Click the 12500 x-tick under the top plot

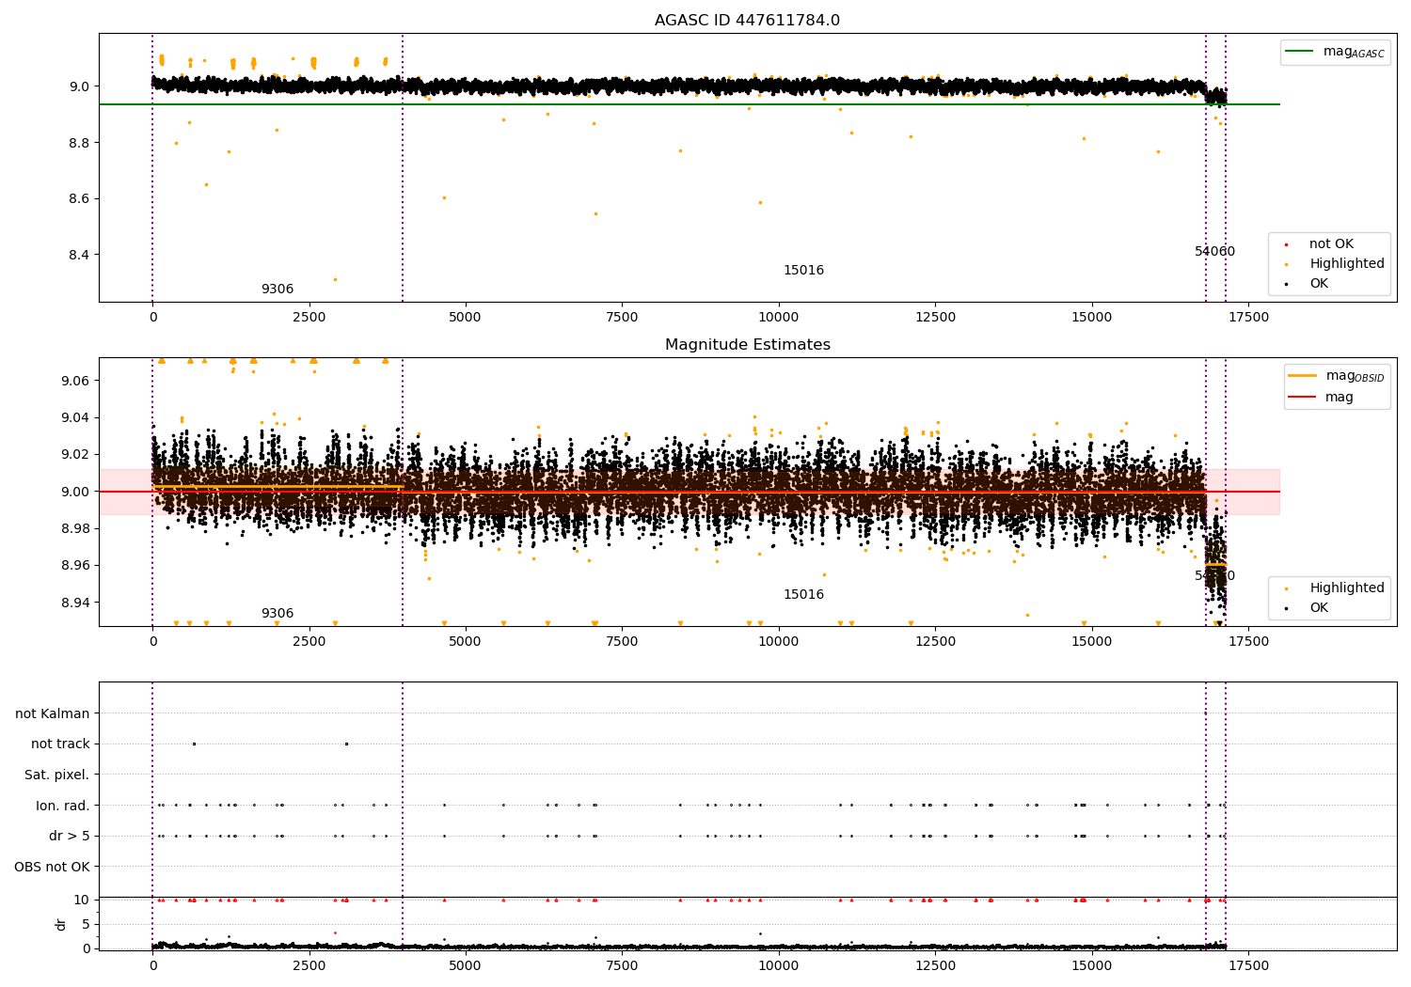[x=935, y=318]
